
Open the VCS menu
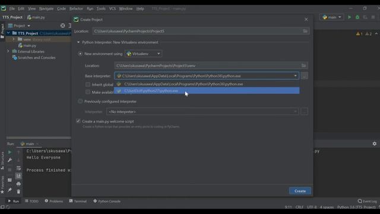112,8
